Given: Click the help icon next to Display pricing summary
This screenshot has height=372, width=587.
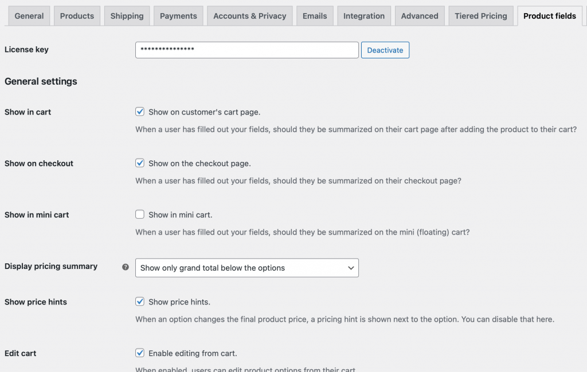Looking at the screenshot, I should (x=126, y=266).
